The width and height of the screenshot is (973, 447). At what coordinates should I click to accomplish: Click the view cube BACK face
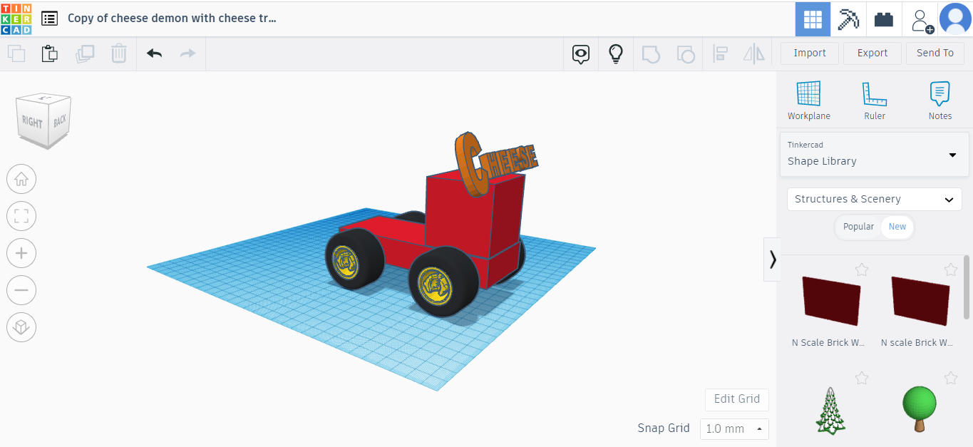[x=59, y=120]
